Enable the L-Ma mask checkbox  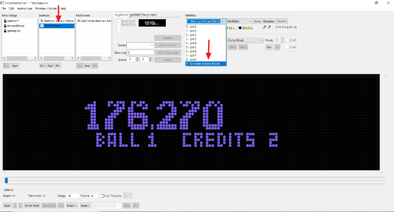point(287,47)
